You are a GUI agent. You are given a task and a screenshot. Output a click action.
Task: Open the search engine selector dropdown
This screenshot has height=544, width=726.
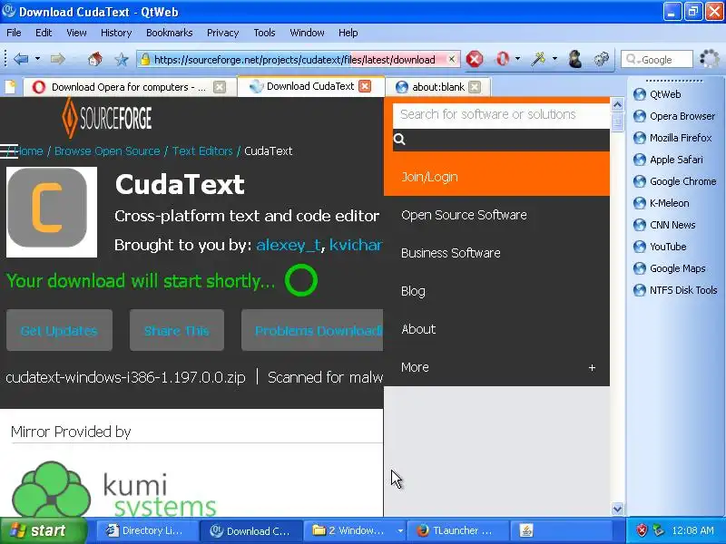[633, 60]
